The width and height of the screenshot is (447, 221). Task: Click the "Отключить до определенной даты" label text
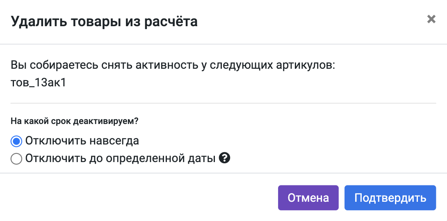click(120, 158)
